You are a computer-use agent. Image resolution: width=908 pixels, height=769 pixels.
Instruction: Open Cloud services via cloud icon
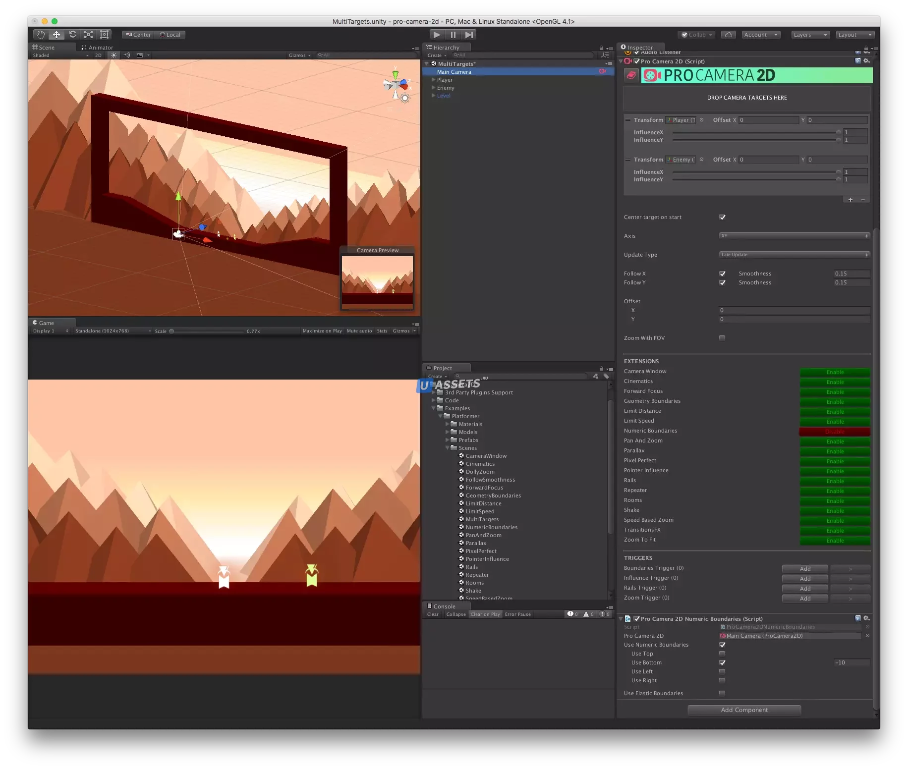click(728, 35)
